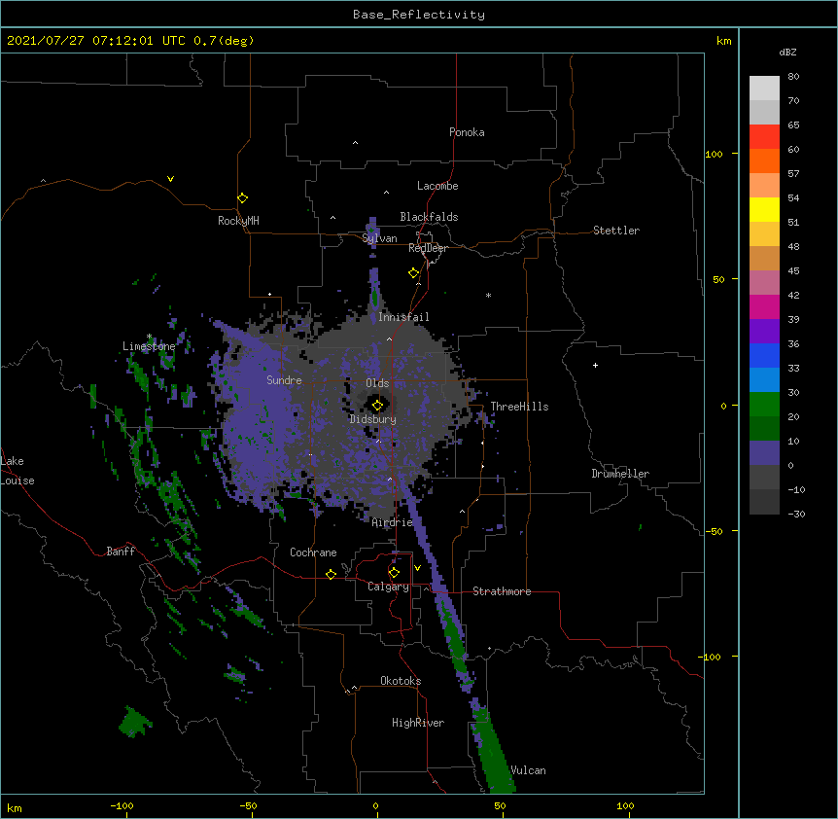Viewport: 838px width, 819px height.
Task: Select the Sylvan label on the map
Action: pos(379,238)
